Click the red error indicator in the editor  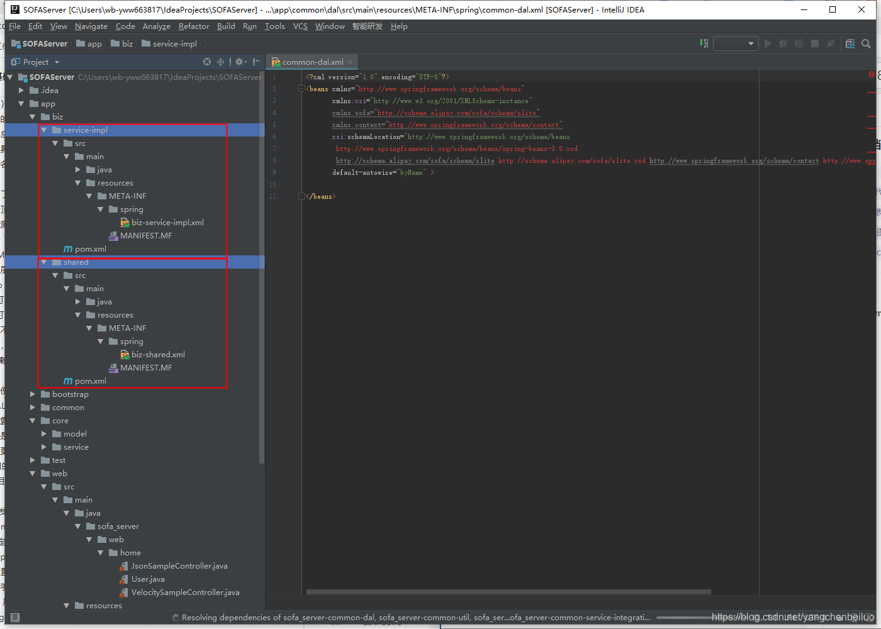(x=872, y=75)
